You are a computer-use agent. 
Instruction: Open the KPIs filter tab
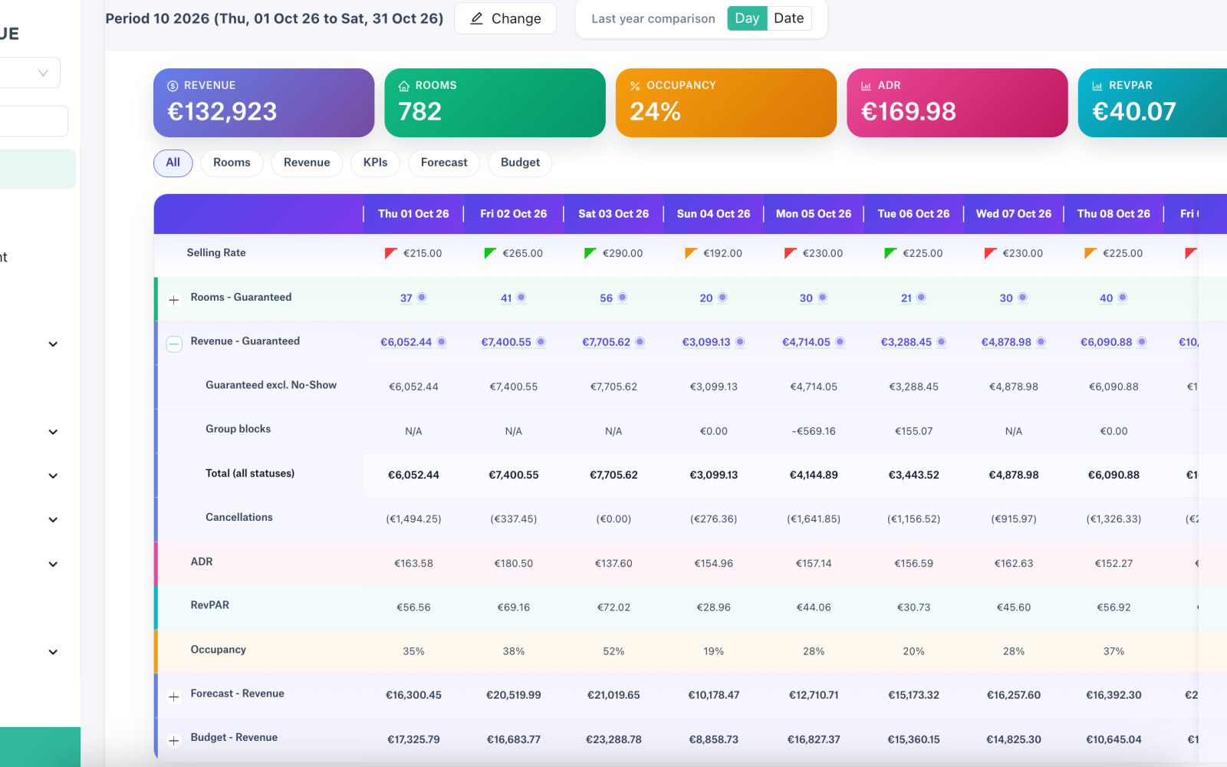[376, 163]
